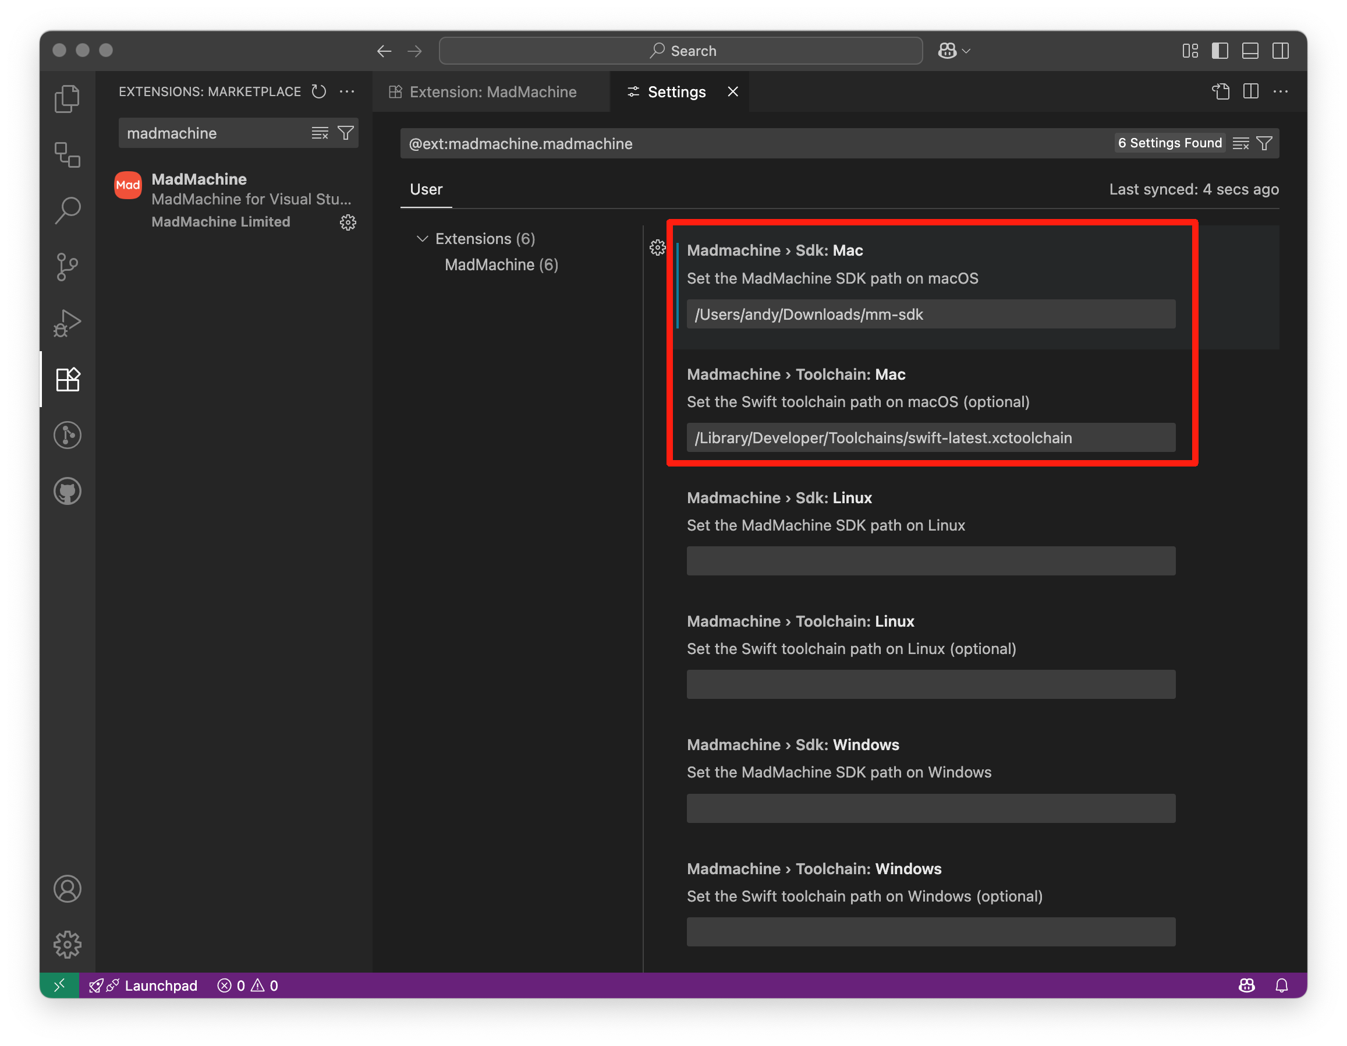This screenshot has height=1046, width=1347.
Task: Select the Extensions view icon
Action: coord(67,379)
